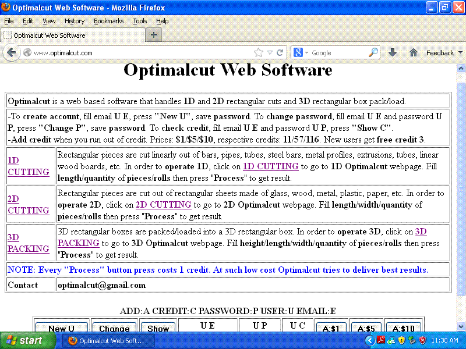
Task: Click the U P column header
Action: (260, 326)
